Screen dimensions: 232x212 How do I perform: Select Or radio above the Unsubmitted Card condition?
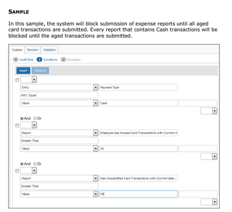35,164
